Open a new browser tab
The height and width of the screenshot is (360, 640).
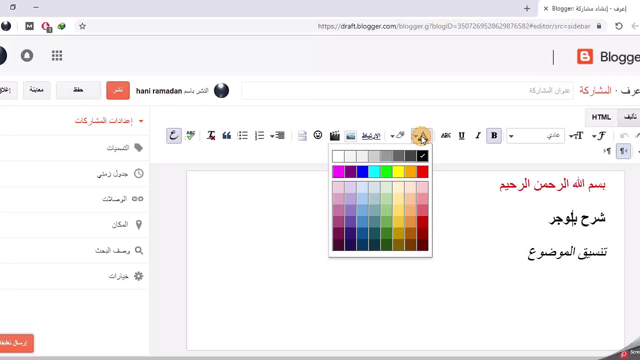(x=527, y=8)
